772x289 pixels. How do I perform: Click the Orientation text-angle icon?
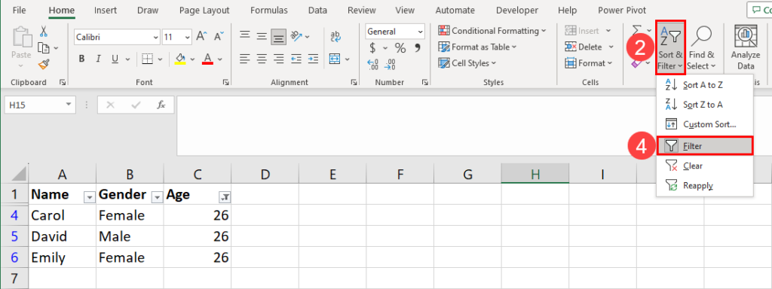click(x=296, y=36)
